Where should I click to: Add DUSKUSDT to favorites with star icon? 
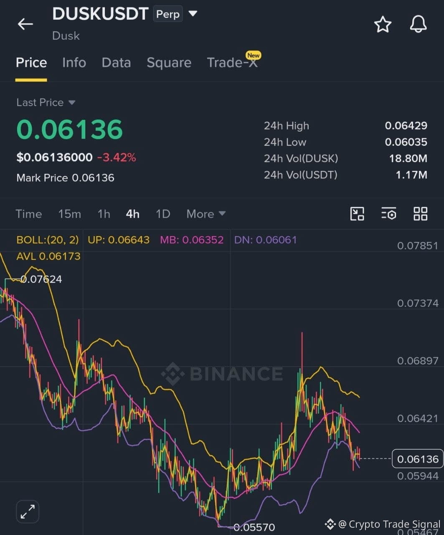click(383, 25)
